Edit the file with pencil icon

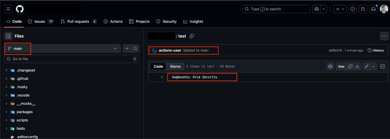[367, 66]
